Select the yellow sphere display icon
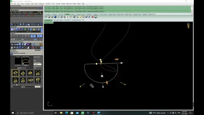This screenshot has height=115, width=204. tap(80, 17)
